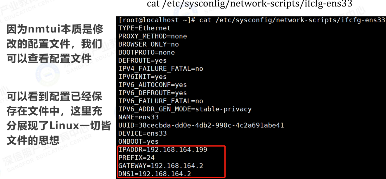The image size is (386, 179).
Task: Click the Chinese paragraph beginning with 因为nmtui
Action: point(55,44)
